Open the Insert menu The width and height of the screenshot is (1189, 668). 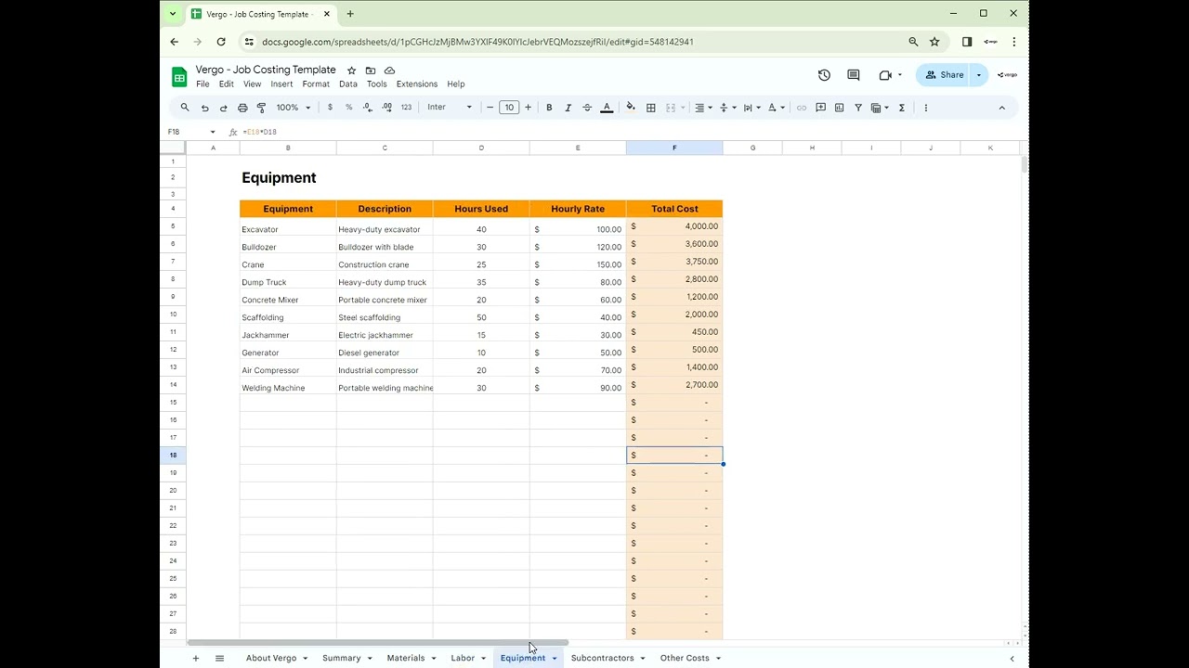pyautogui.click(x=281, y=84)
